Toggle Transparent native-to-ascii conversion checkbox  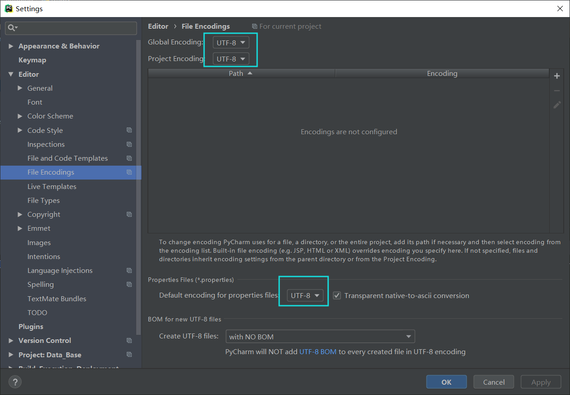tap(337, 295)
